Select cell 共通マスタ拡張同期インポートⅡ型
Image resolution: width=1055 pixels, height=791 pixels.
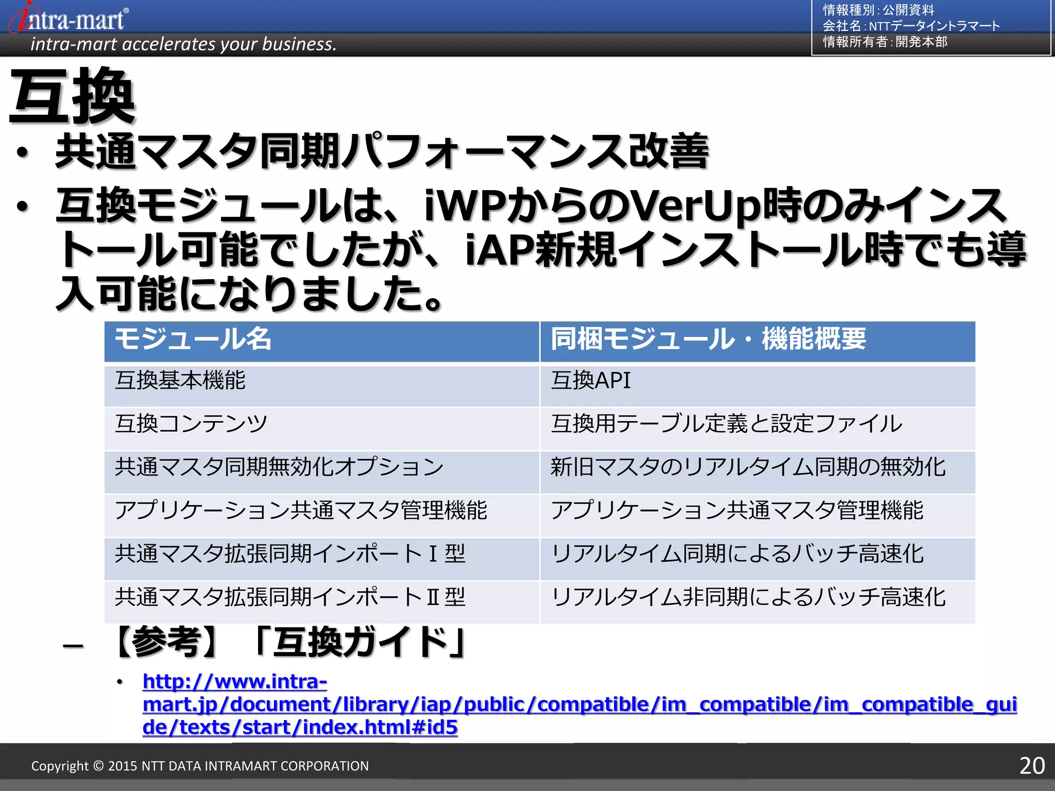[322, 602]
